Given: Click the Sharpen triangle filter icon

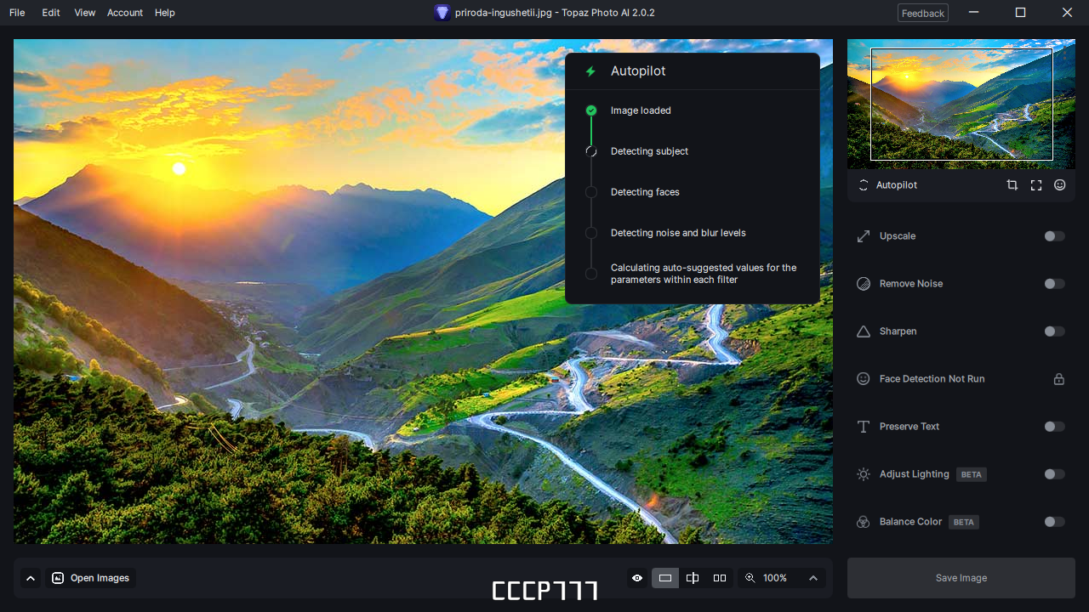Looking at the screenshot, I should click(862, 331).
